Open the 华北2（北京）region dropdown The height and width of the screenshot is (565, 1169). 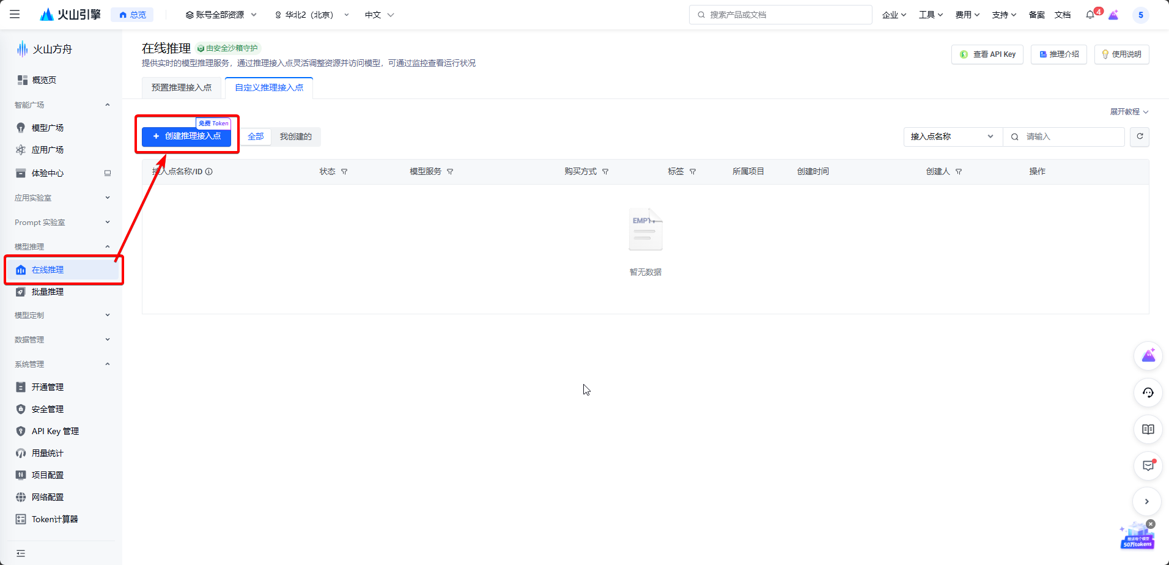point(311,14)
